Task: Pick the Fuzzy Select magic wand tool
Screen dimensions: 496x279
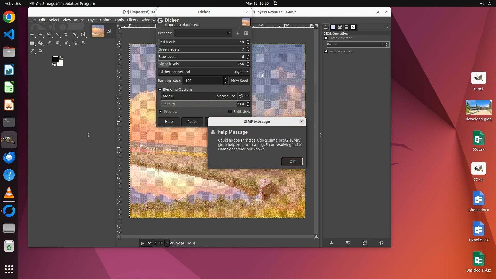Action: pos(58,34)
